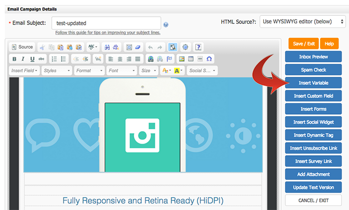
Task: Click the Decrease Indent icon
Action: pos(76,59)
